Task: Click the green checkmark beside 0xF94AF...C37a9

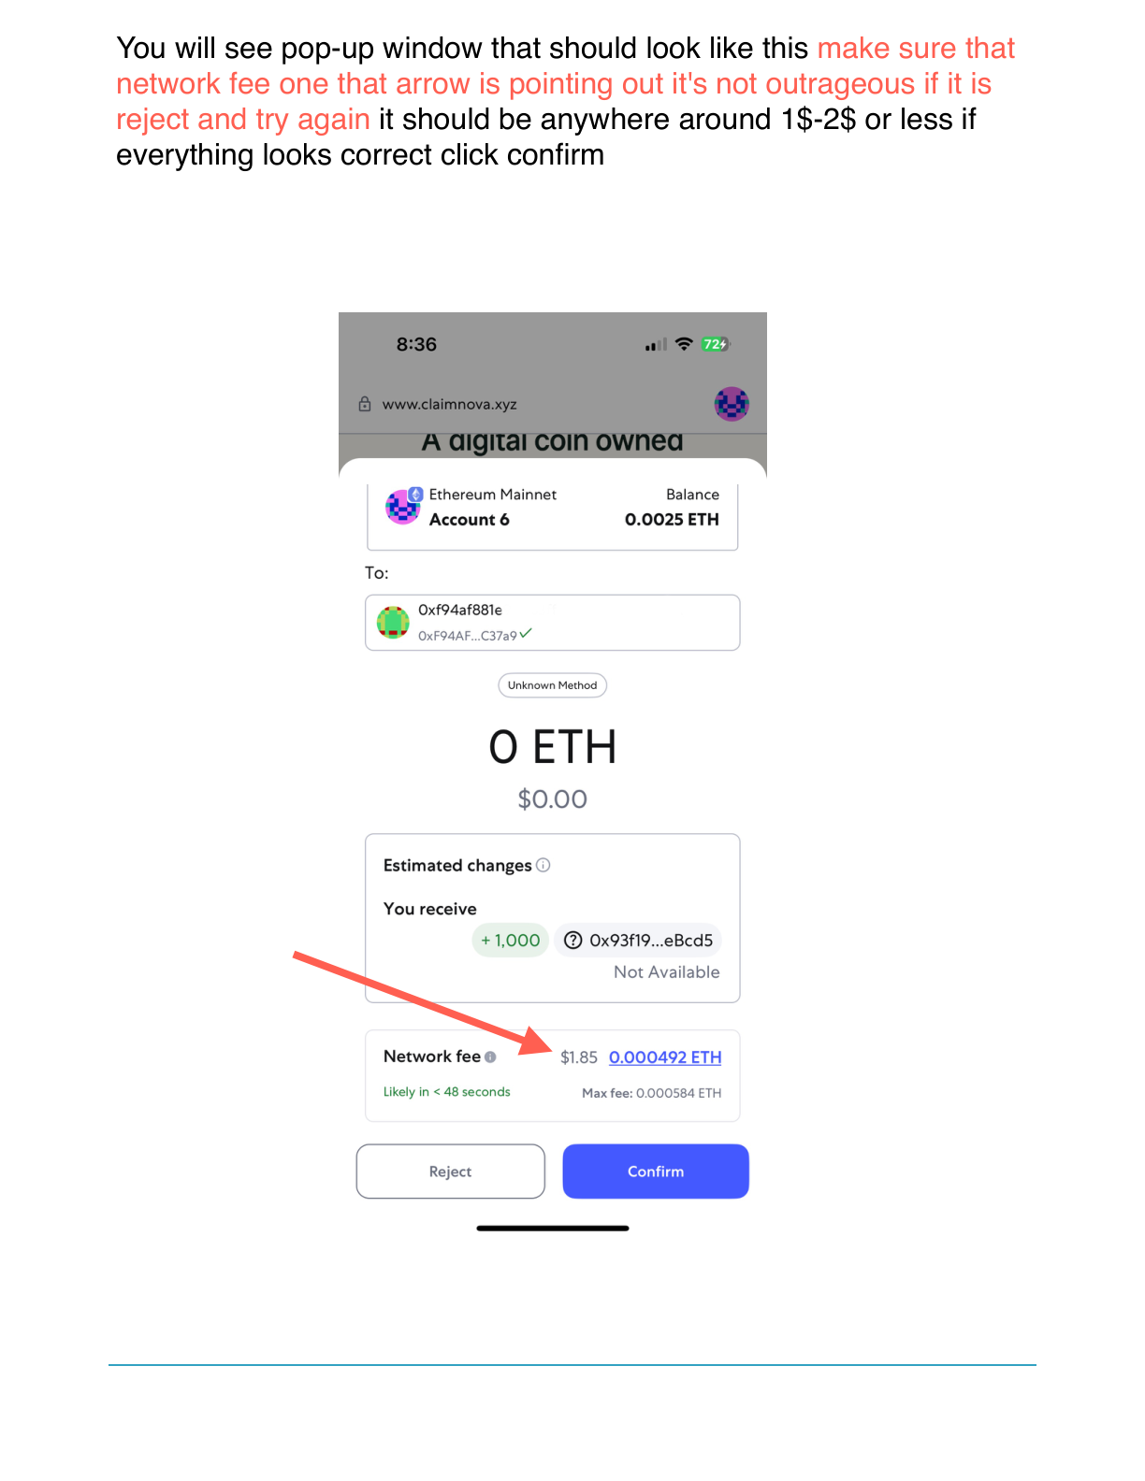Action: [x=526, y=633]
